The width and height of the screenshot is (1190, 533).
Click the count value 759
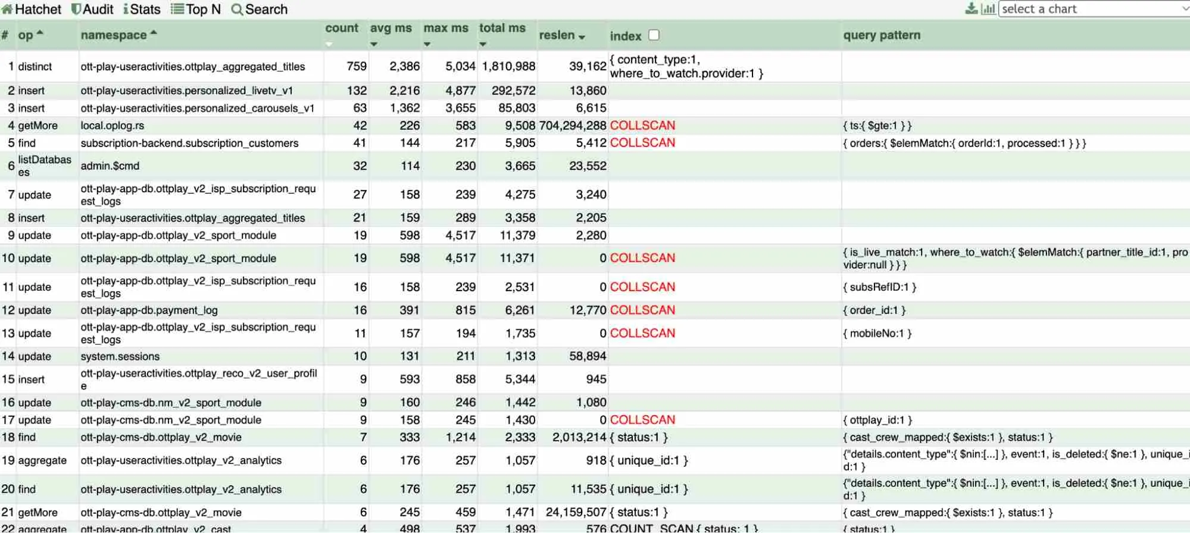357,66
